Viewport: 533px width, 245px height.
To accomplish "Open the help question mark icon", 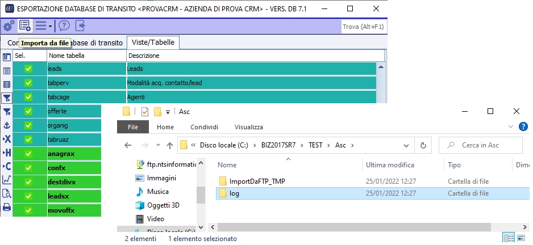I will (x=64, y=26).
